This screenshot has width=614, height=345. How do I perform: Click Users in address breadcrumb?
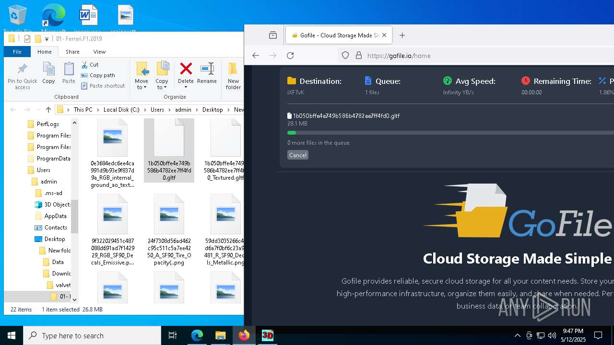click(x=157, y=110)
